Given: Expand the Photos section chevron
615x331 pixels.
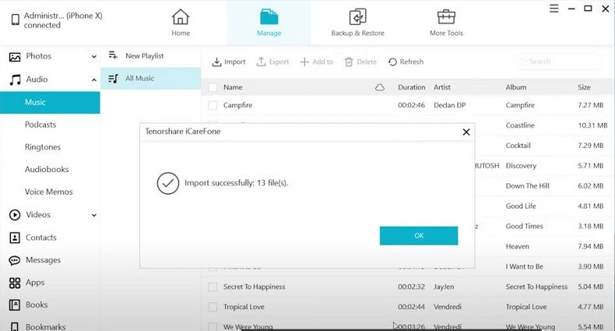Looking at the screenshot, I should click(x=94, y=57).
